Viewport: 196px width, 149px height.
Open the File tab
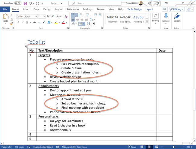[5, 9]
